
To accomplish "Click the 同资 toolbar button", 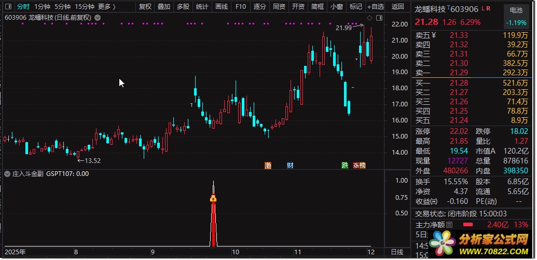I will 279,7.
